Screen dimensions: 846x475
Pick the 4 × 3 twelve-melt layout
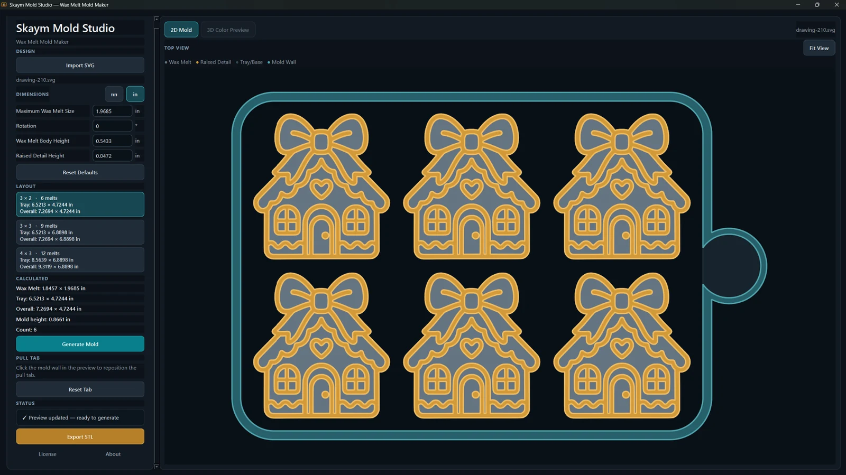pyautogui.click(x=80, y=260)
